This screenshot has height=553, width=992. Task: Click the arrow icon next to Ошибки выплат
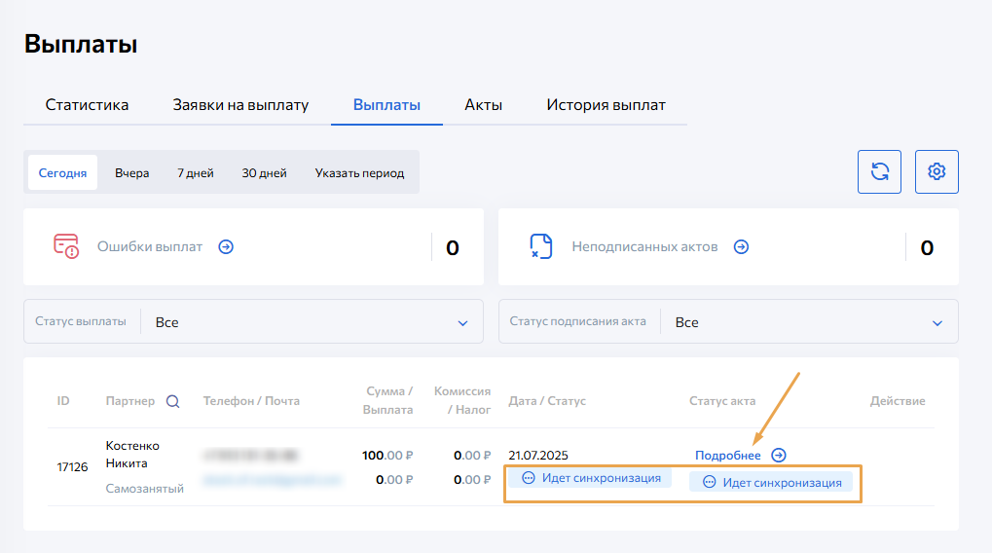226,247
